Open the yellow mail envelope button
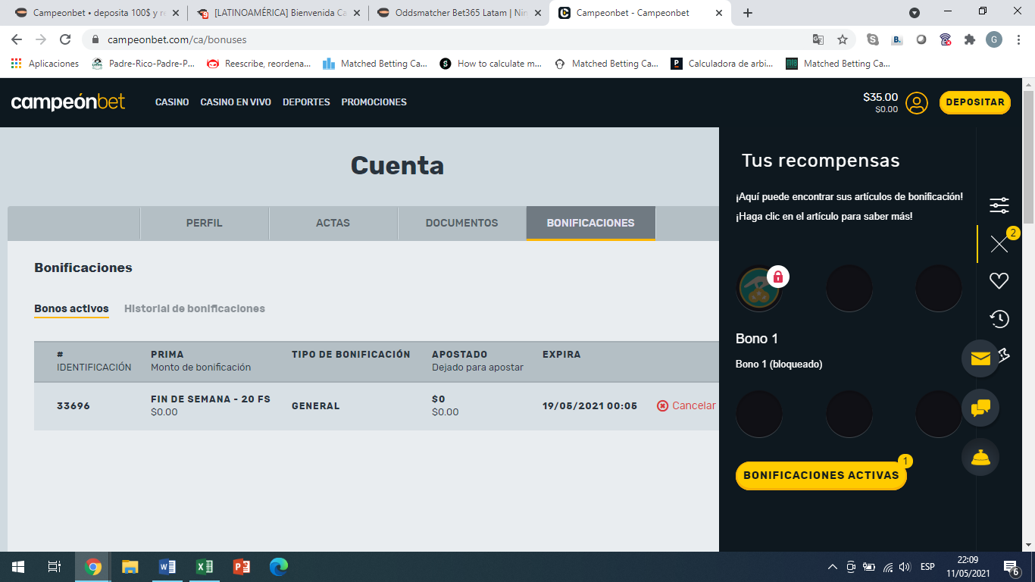This screenshot has height=582, width=1035. coord(980,358)
